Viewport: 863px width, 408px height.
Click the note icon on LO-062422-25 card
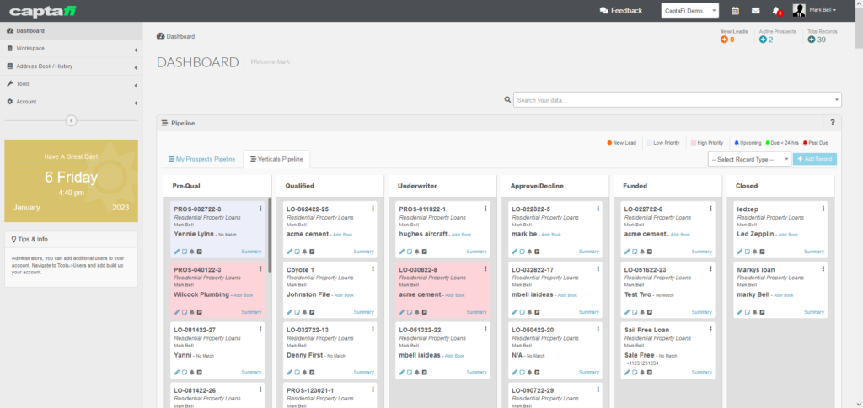tap(297, 252)
